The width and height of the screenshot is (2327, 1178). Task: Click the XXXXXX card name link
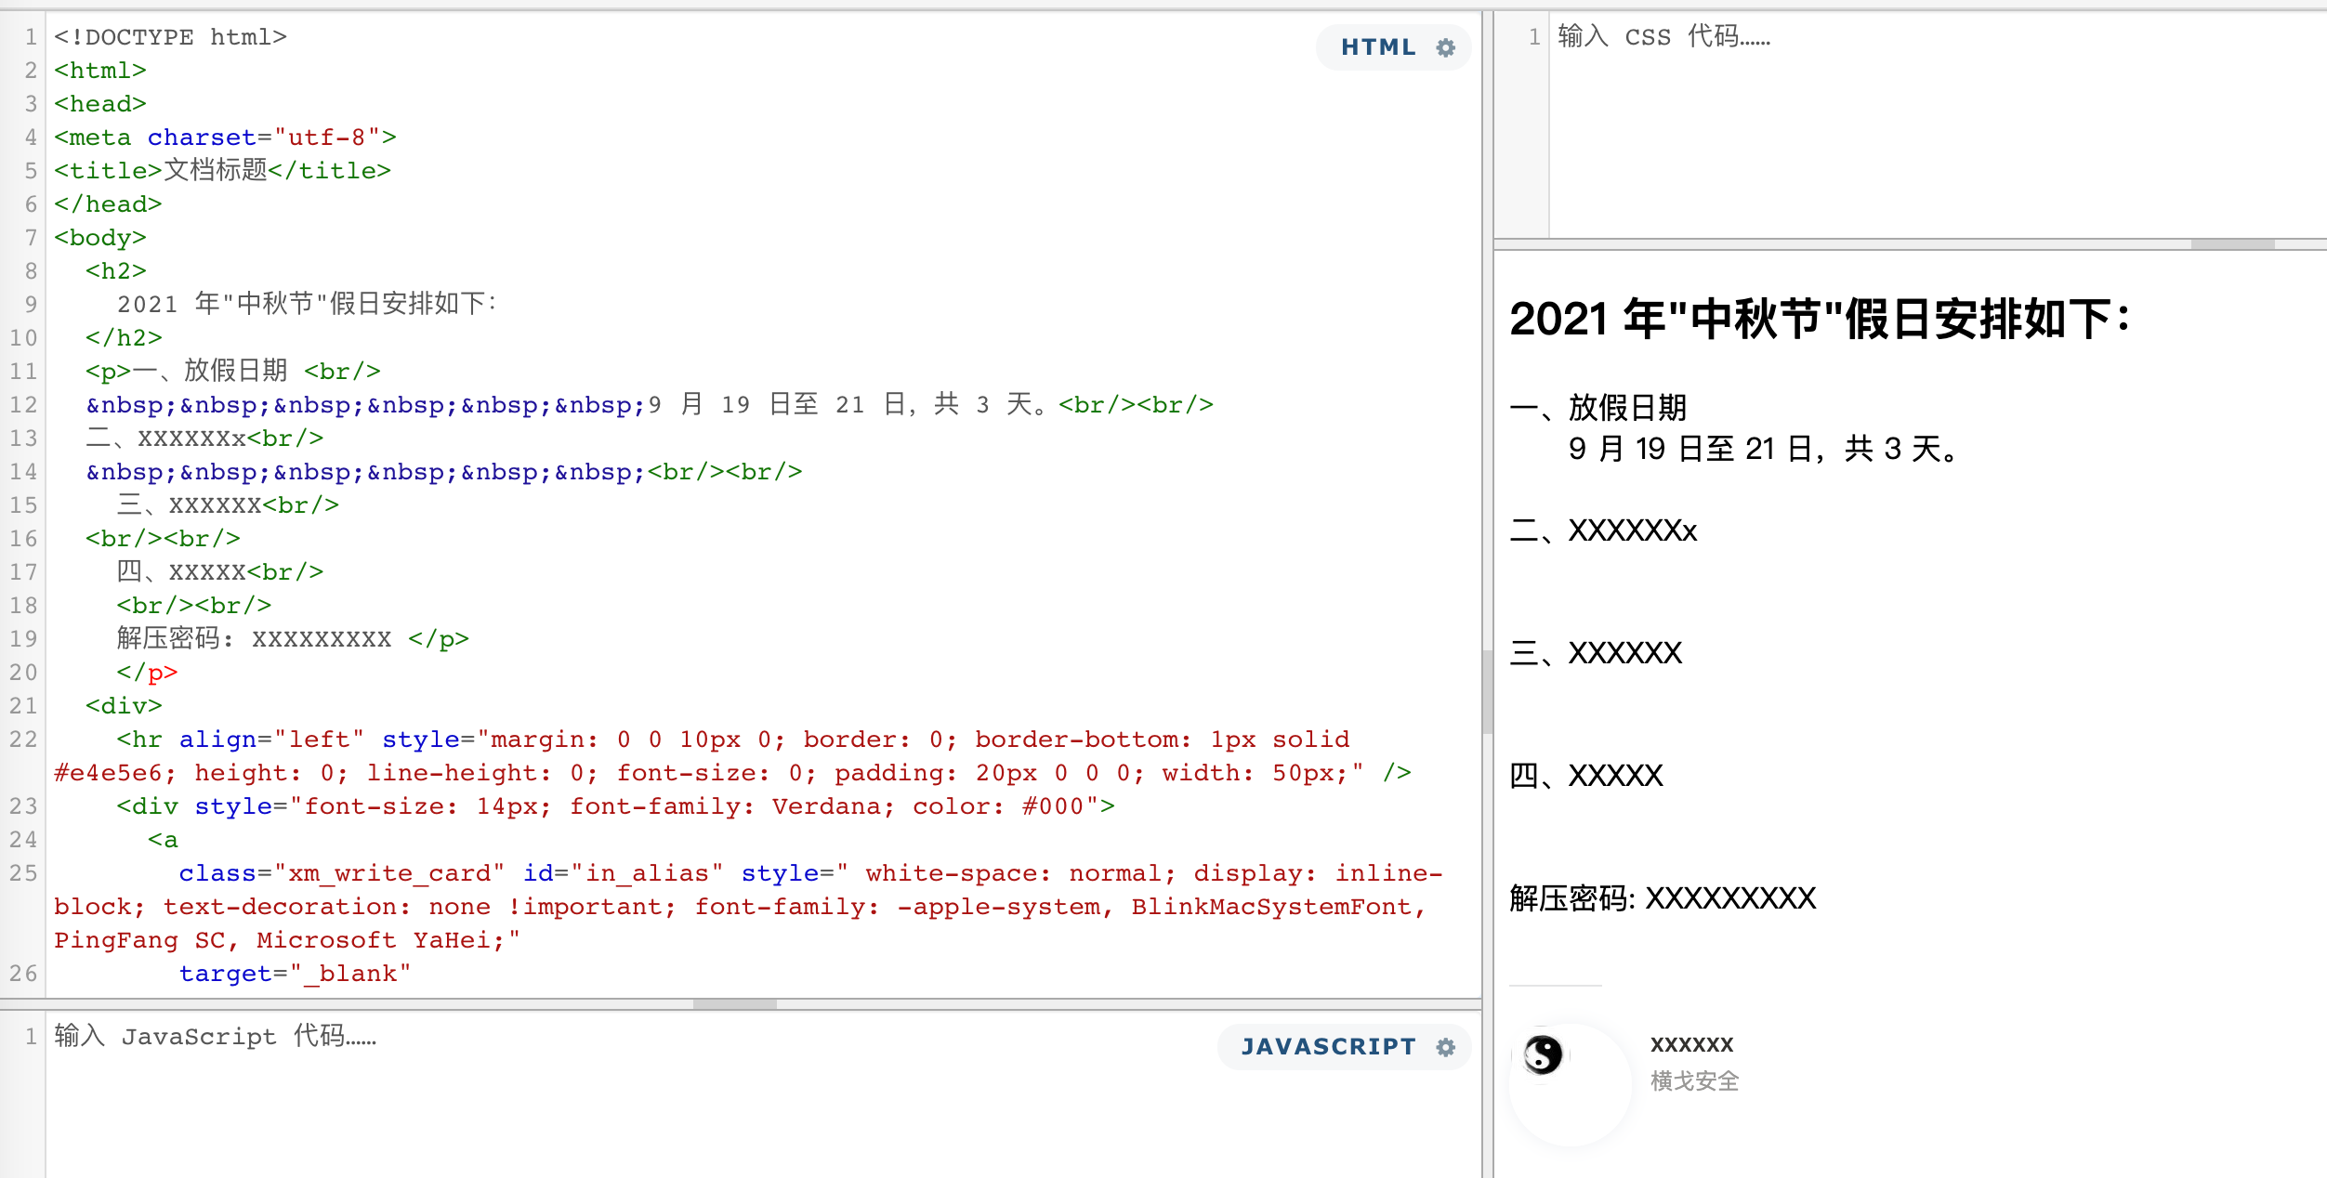tap(1691, 1044)
